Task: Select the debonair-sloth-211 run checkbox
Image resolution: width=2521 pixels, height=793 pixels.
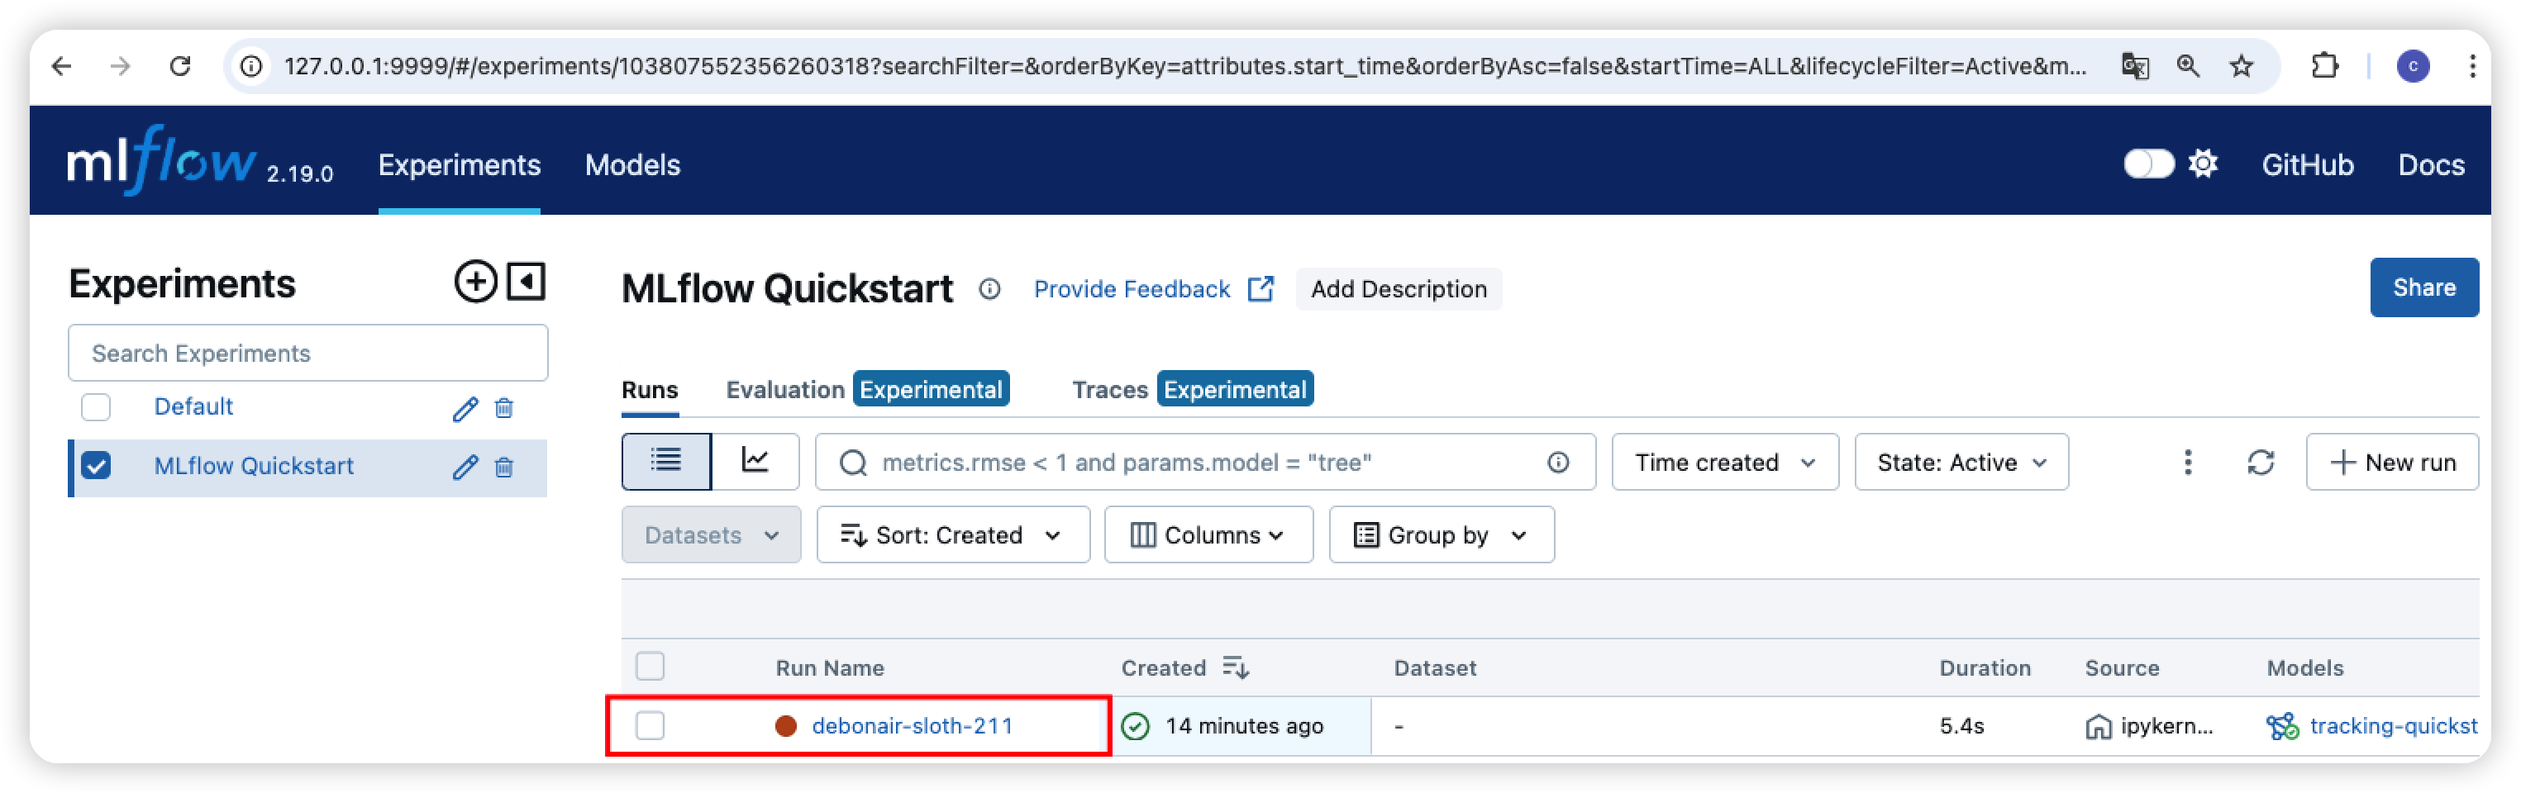Action: tap(650, 725)
